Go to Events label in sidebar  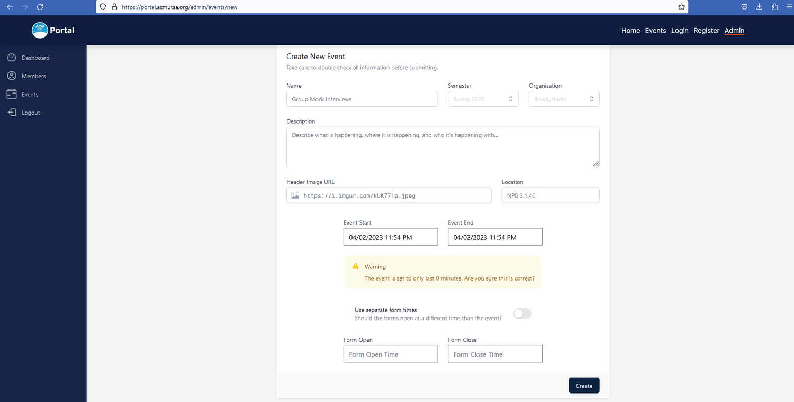(x=30, y=94)
